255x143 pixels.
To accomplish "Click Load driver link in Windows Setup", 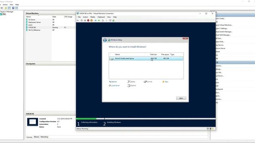I will (x=114, y=86).
